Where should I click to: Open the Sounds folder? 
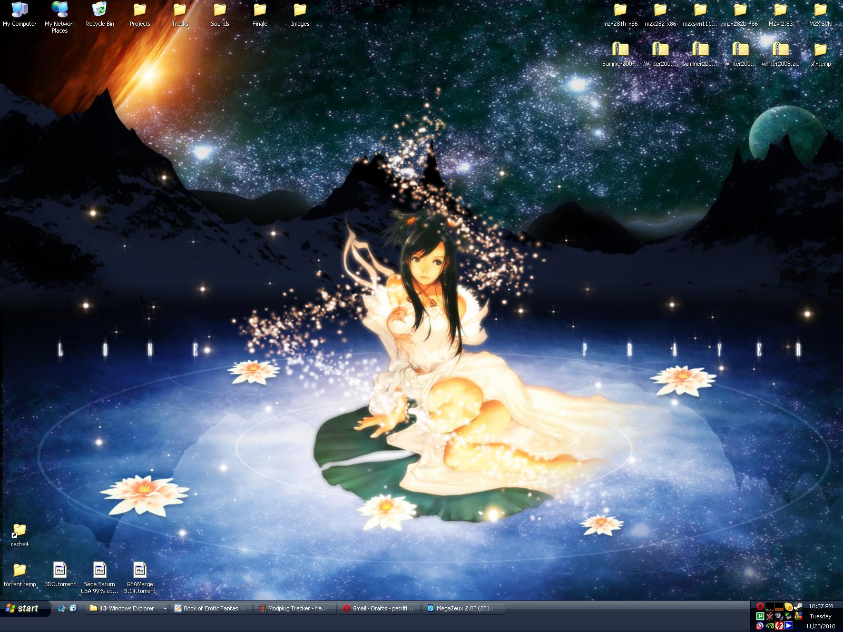(220, 14)
